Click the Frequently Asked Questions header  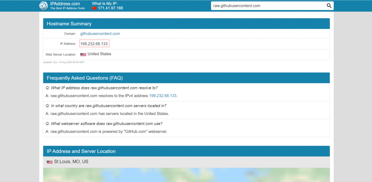[x=85, y=78]
